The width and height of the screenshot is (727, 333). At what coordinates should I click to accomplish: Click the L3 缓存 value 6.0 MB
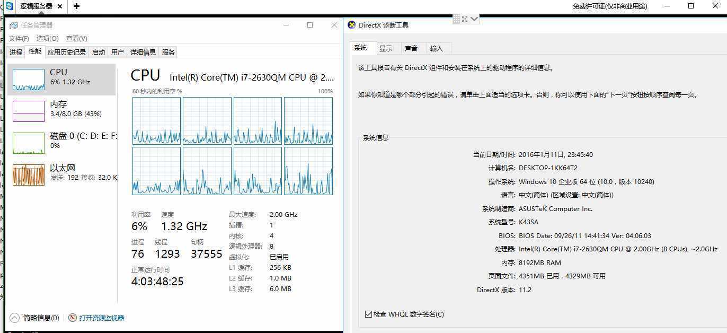(x=280, y=289)
